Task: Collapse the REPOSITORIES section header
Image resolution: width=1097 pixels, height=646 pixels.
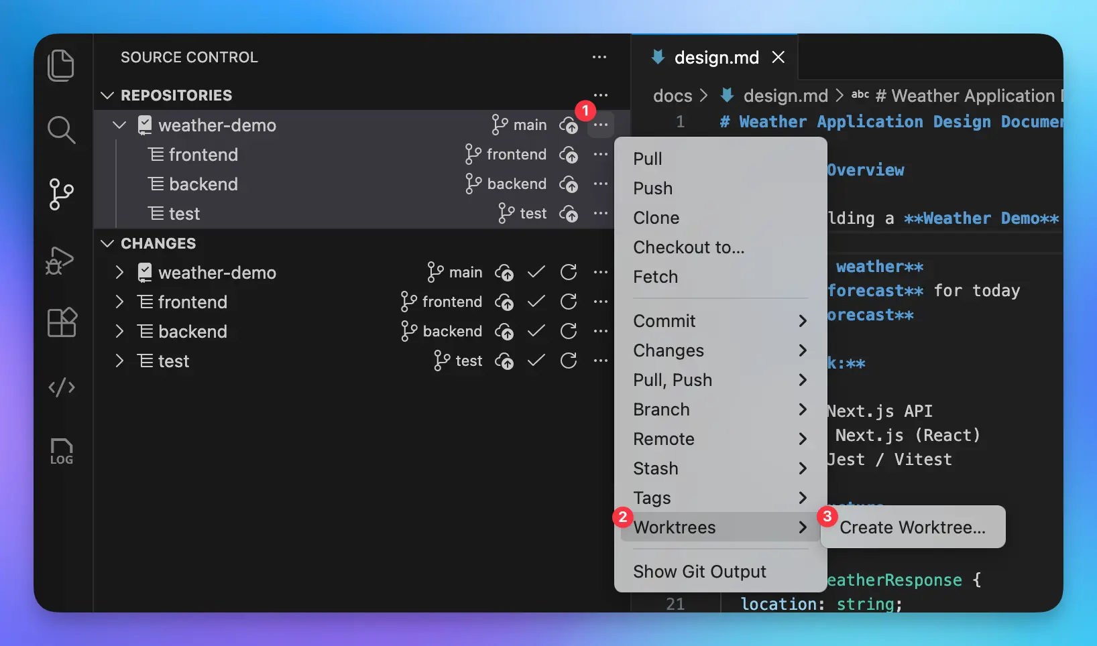Action: pyautogui.click(x=107, y=95)
